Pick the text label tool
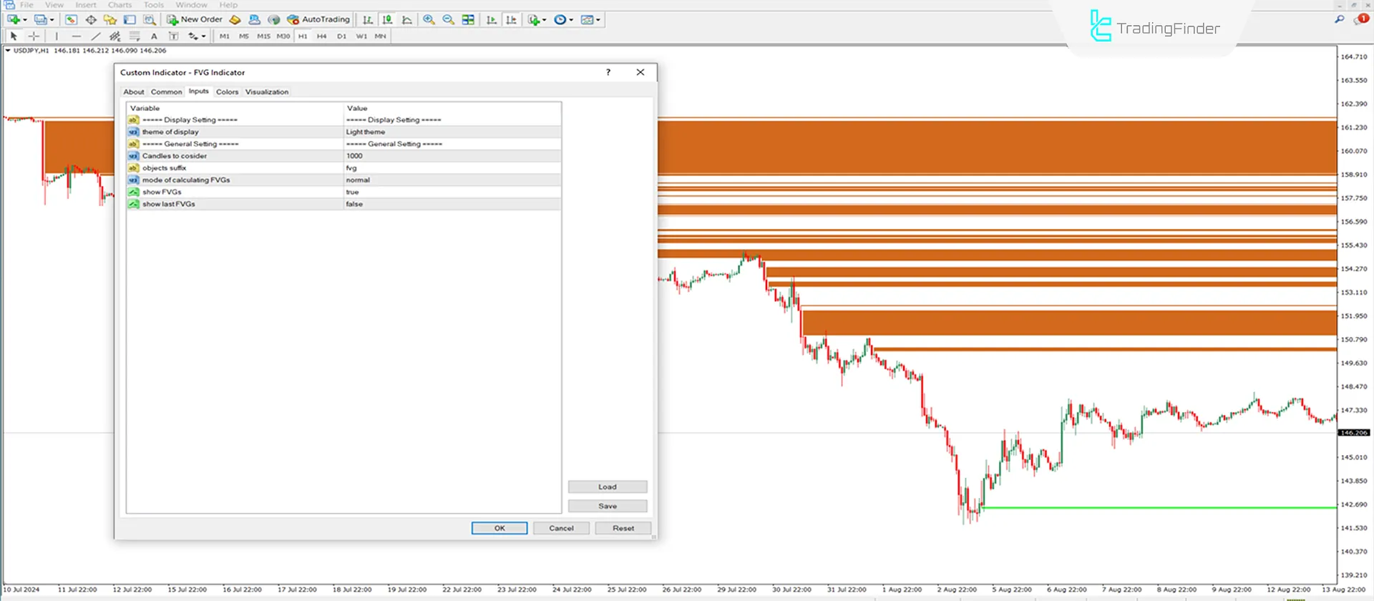Viewport: 1374px width, 601px height. (x=154, y=36)
